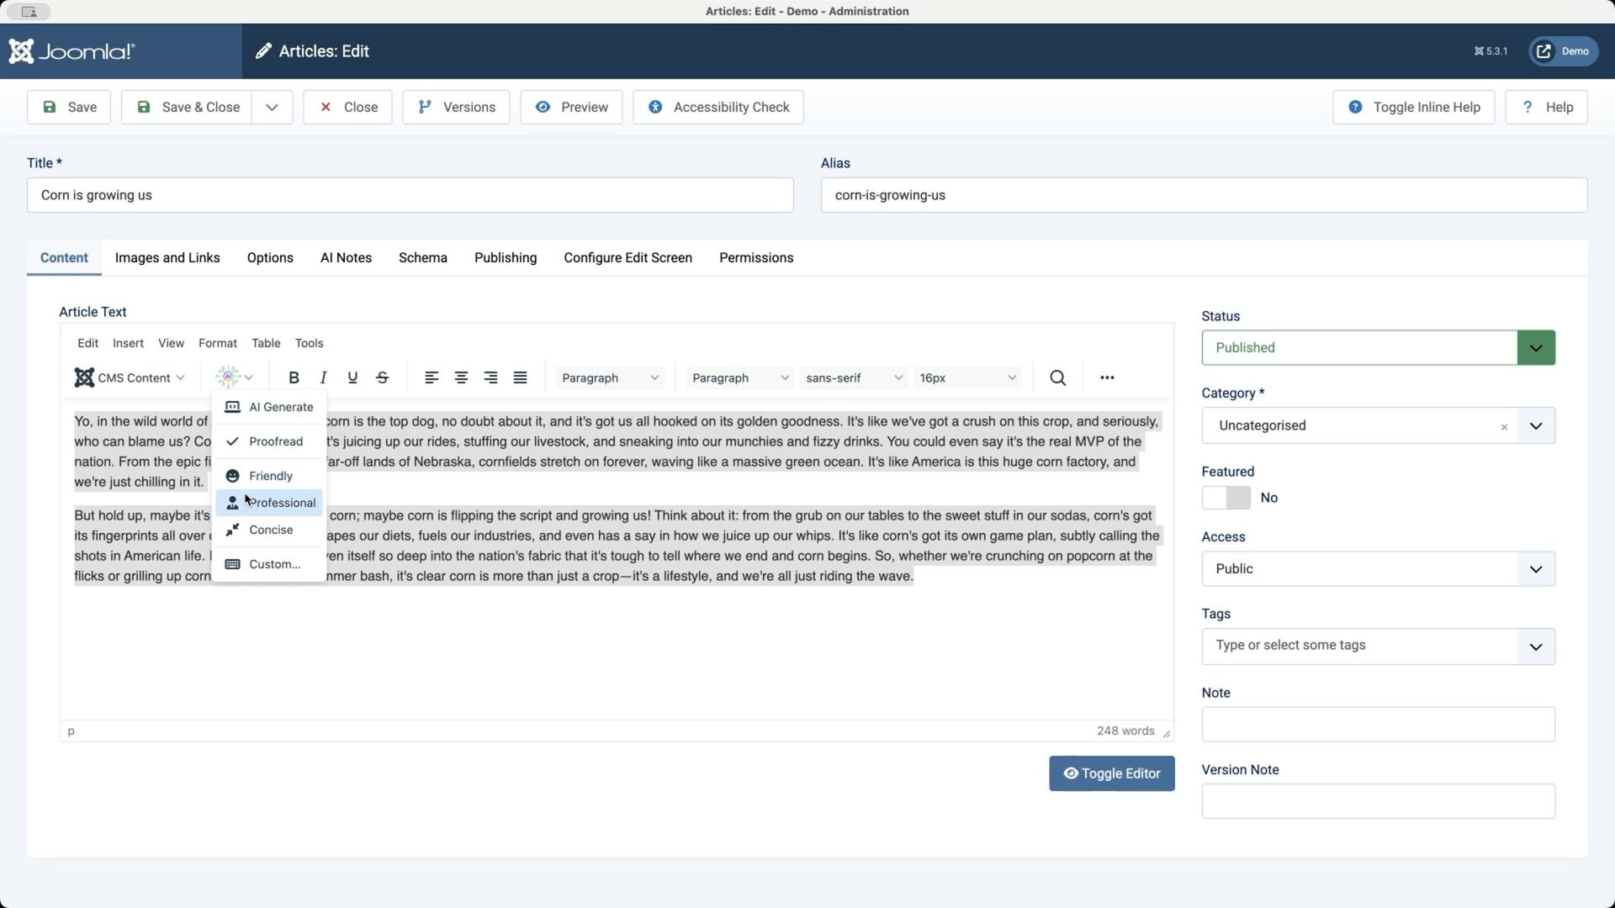
Task: Open the Access dropdown set to Public
Action: click(1378, 569)
